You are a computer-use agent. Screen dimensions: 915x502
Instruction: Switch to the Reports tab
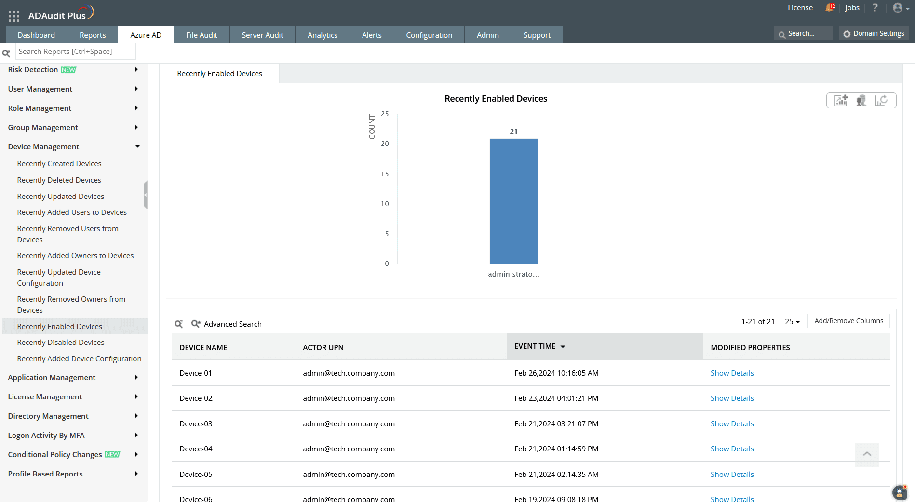[x=93, y=35]
